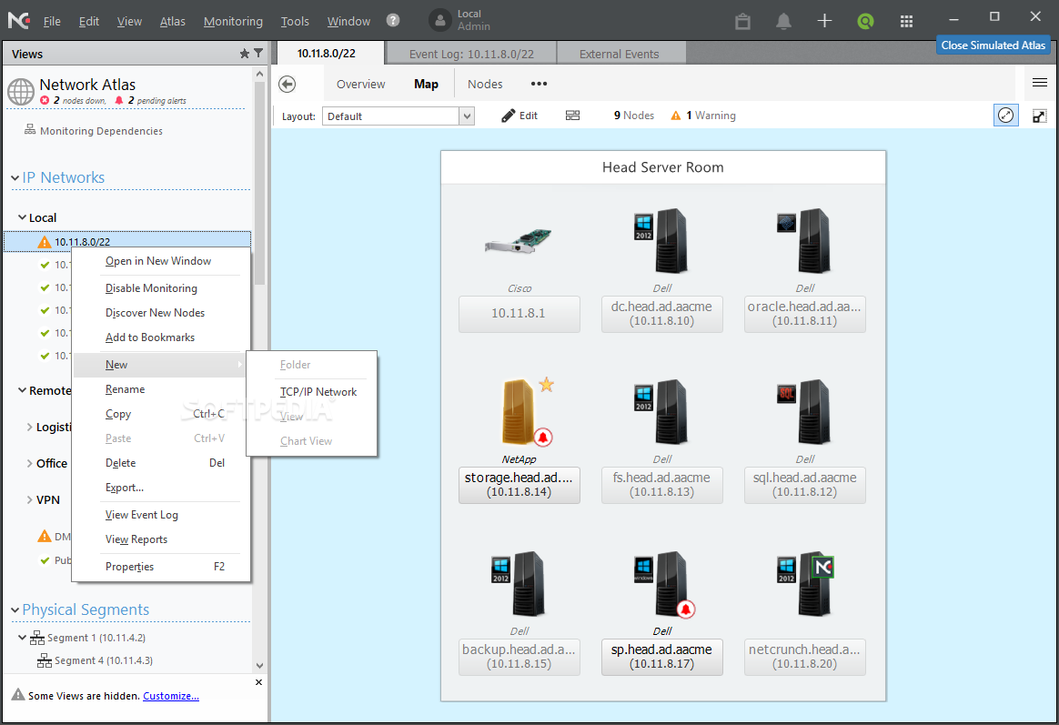This screenshot has width=1059, height=725.
Task: Select the Cisco 10.11.8.1 network card node
Action: [x=519, y=242]
